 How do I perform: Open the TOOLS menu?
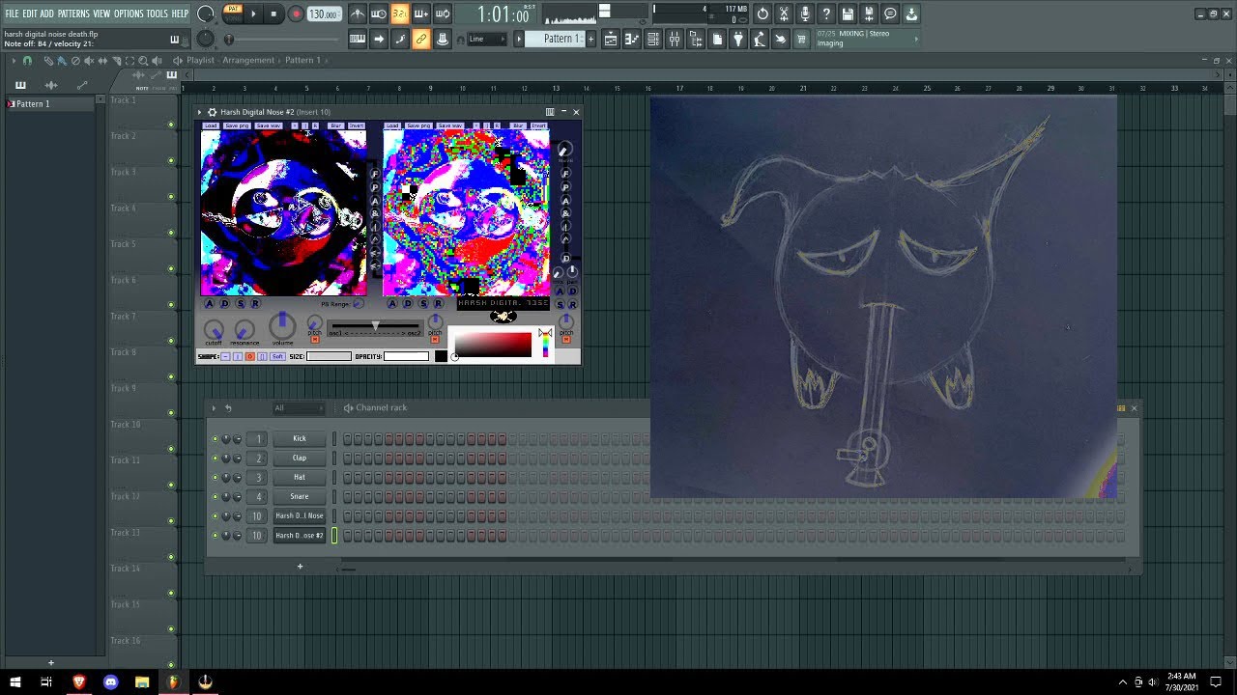click(157, 14)
